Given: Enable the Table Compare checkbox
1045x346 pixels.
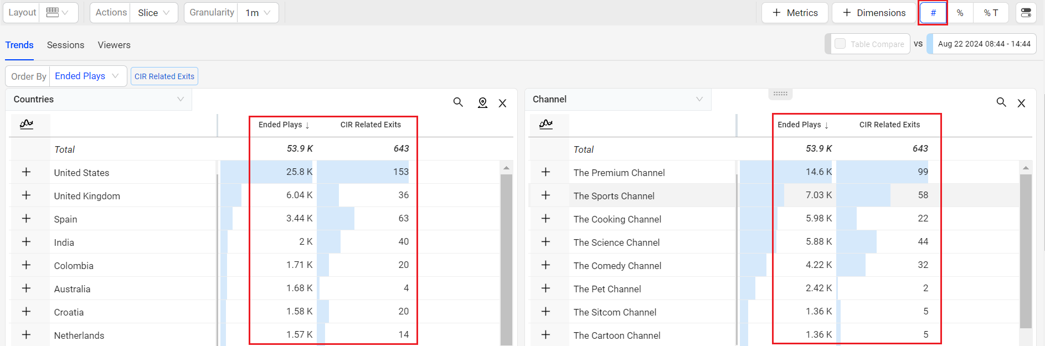Looking at the screenshot, I should 840,44.
